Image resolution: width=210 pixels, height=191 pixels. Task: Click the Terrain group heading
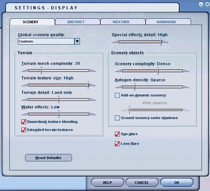[x=25, y=53]
